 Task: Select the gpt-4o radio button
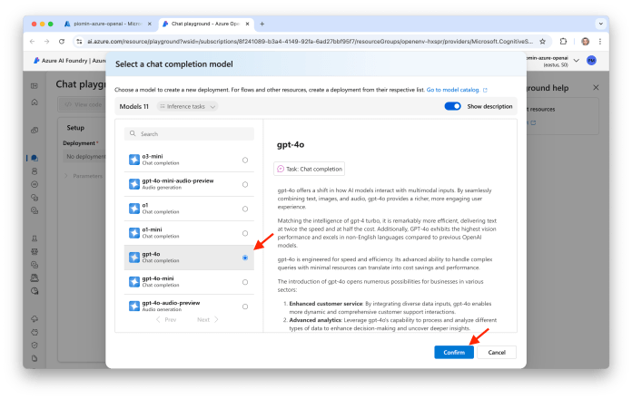(245, 258)
